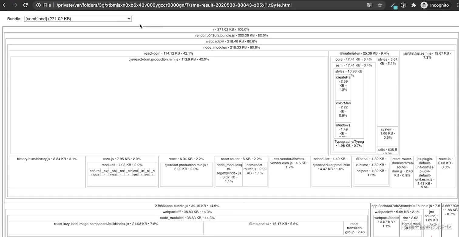Open the color picker eyedropper extension

click(394, 5)
